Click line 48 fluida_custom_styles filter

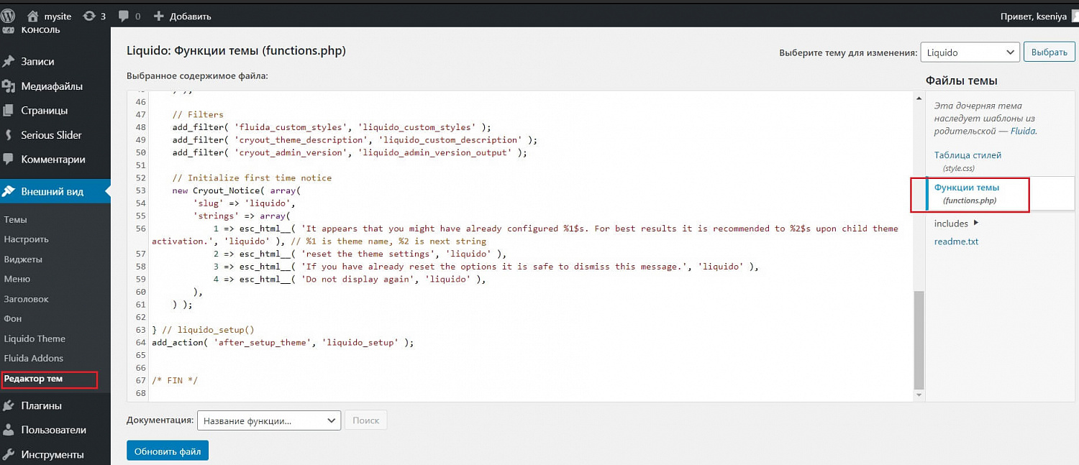[x=332, y=127]
